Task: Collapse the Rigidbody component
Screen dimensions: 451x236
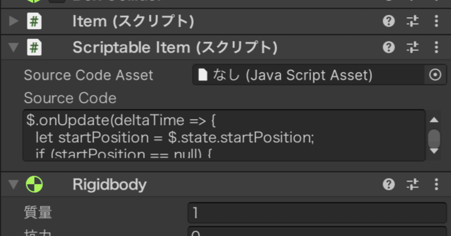Action: coord(13,185)
